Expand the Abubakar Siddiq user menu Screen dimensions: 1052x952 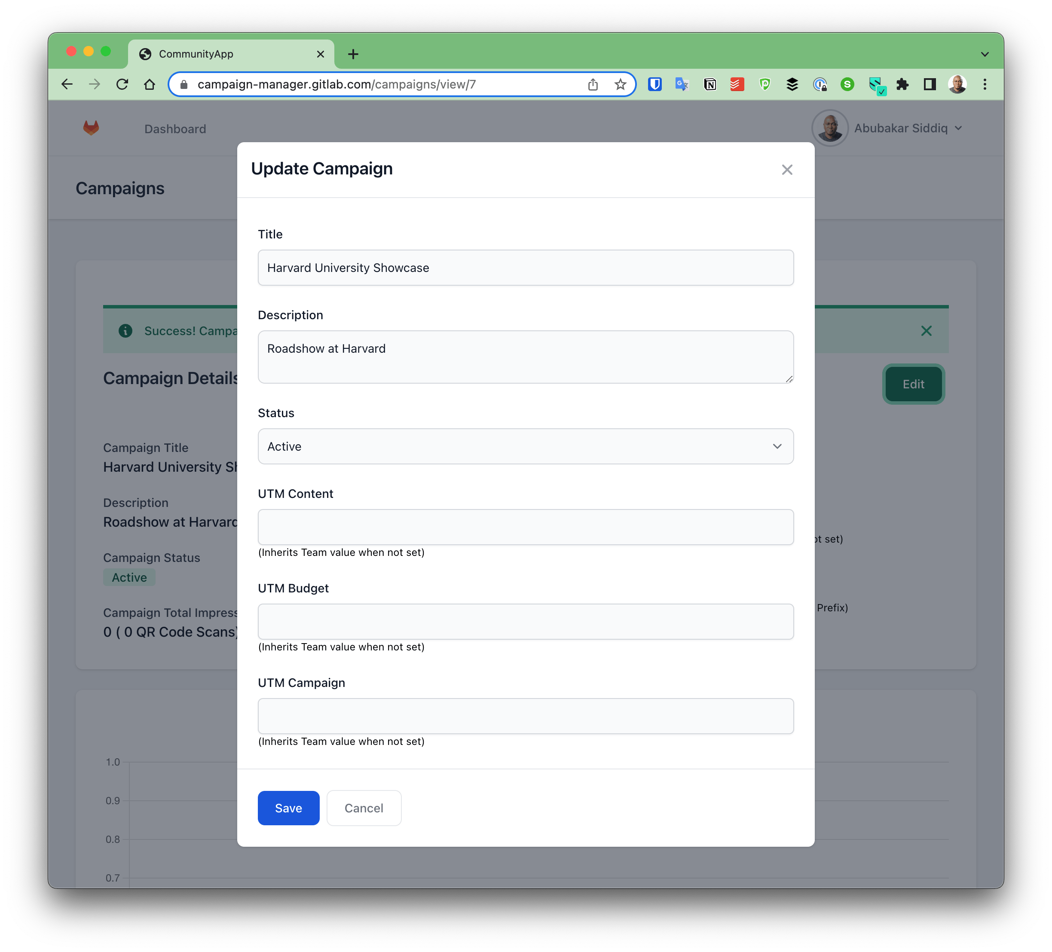coord(908,128)
